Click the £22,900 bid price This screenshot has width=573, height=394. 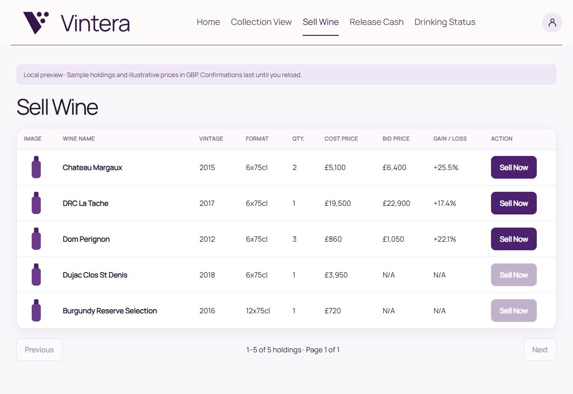point(396,203)
